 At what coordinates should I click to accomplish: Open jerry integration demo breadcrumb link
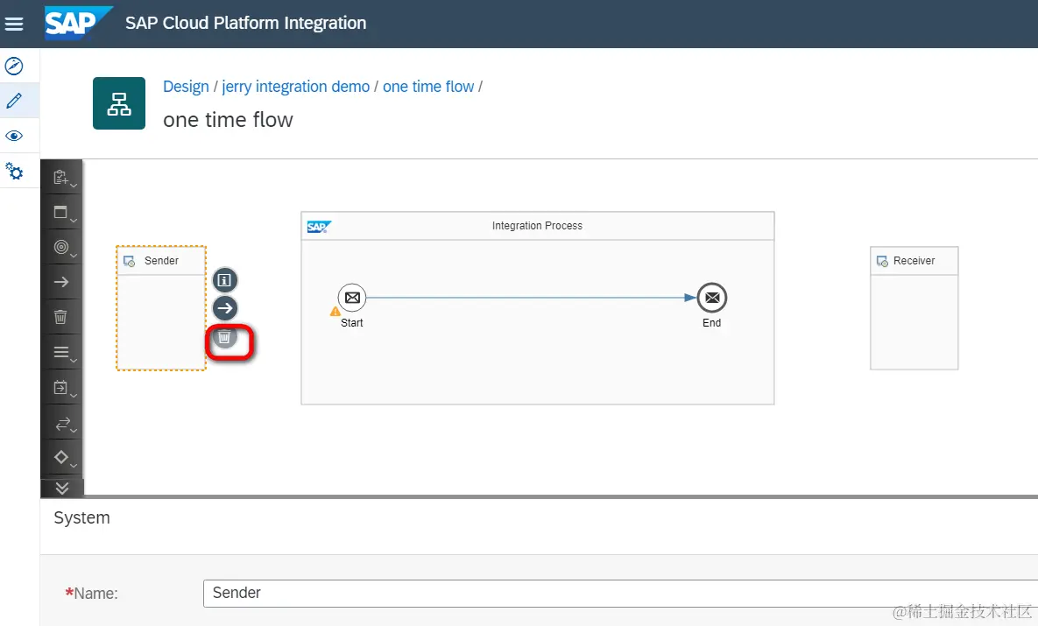pos(296,87)
